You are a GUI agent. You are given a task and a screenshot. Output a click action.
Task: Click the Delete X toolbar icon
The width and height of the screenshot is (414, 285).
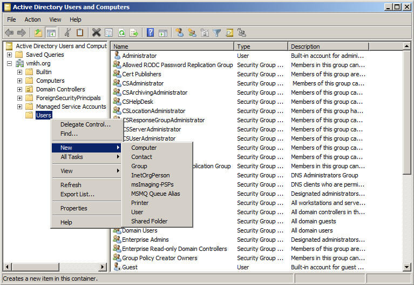click(x=97, y=32)
